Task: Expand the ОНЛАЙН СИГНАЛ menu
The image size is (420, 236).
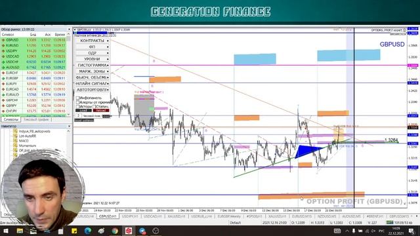Action: (93, 84)
